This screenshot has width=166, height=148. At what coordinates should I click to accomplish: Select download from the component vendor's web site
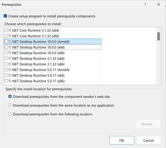pyautogui.click(x=10, y=96)
